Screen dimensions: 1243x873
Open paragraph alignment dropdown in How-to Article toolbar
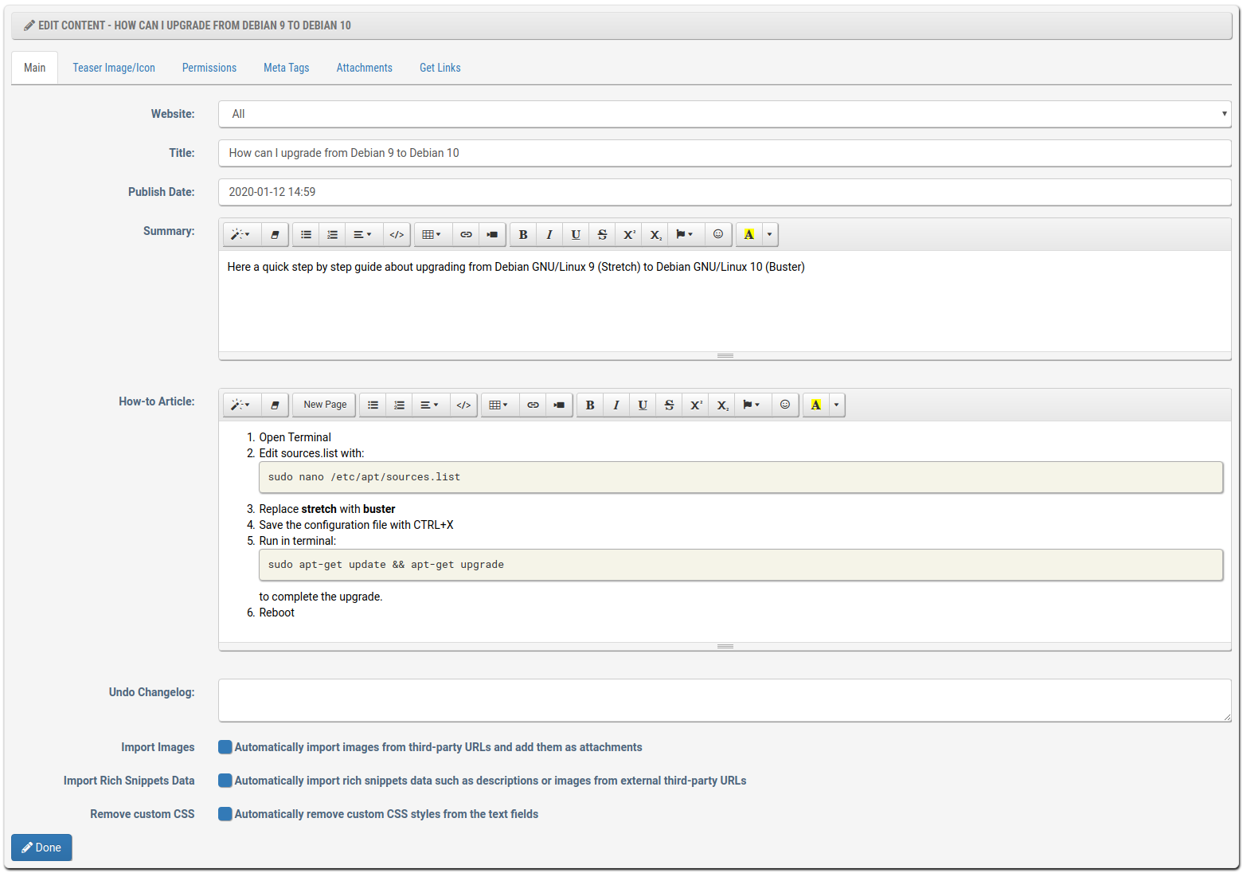(x=429, y=405)
